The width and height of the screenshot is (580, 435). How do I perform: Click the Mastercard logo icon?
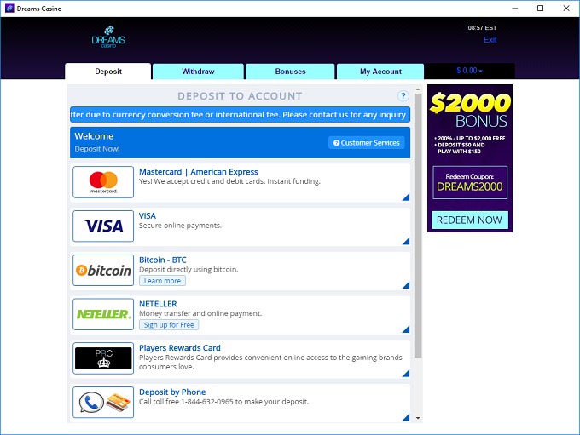[x=103, y=182]
